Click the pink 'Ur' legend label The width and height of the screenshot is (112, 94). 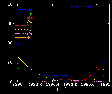coord(29,29)
